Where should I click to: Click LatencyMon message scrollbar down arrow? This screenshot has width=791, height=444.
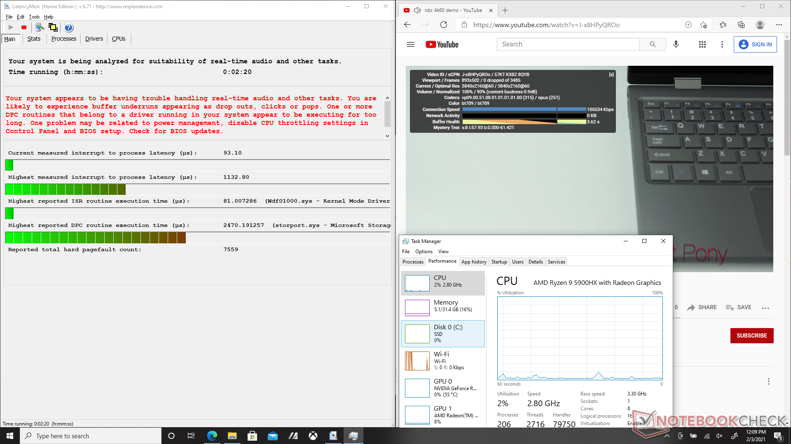(387, 136)
